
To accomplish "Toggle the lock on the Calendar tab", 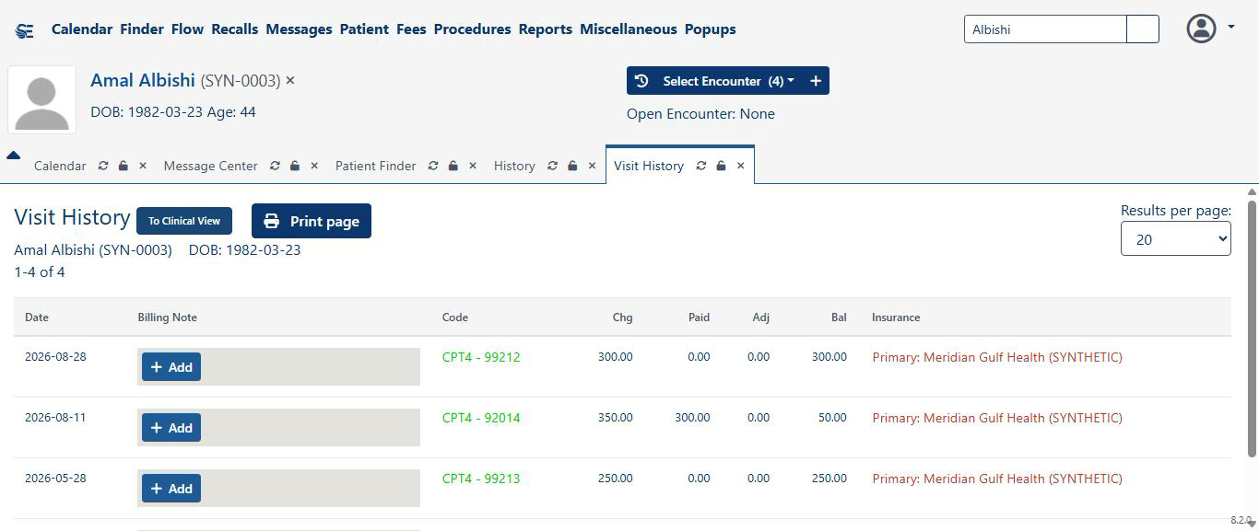I will (x=123, y=166).
